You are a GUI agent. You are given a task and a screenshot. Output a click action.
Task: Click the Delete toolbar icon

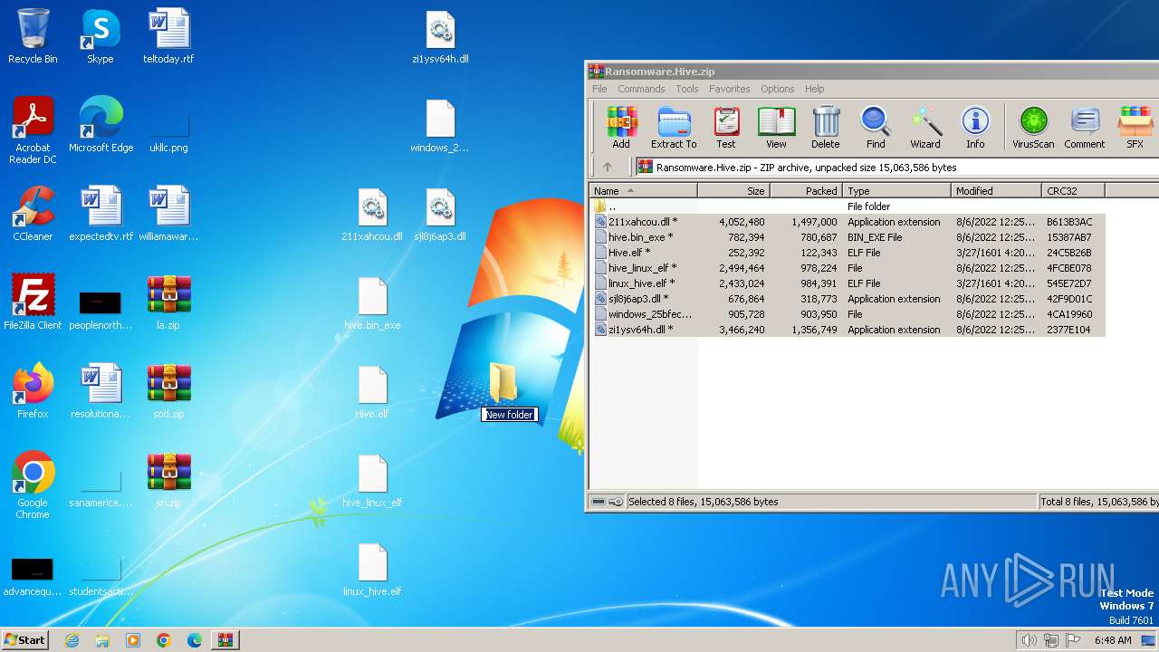825,127
